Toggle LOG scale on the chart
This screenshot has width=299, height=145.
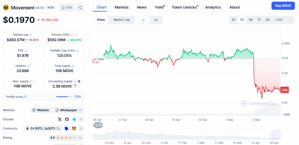279,20
